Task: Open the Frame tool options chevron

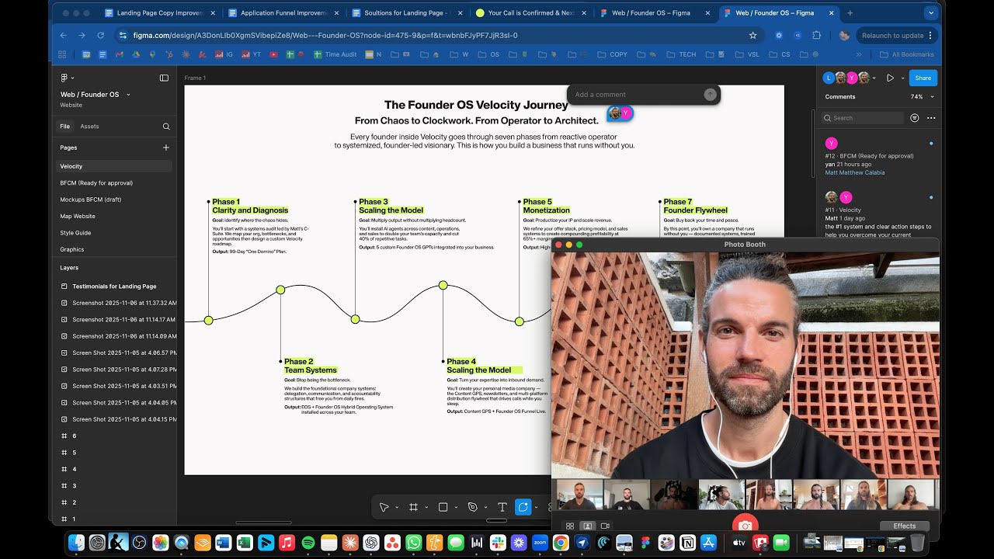Action: point(426,507)
